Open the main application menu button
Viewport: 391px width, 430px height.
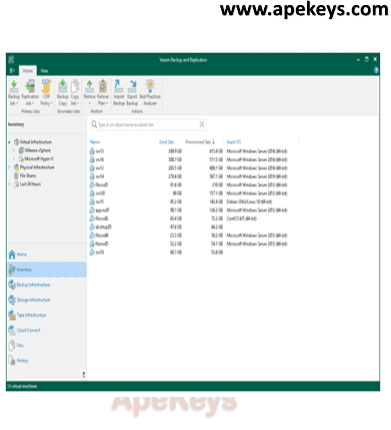(12, 71)
